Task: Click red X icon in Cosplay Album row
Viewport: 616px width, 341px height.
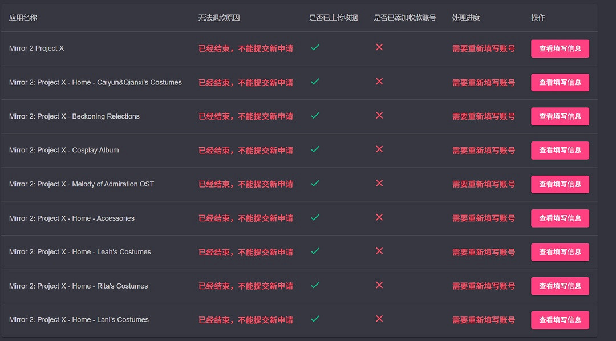Action: [x=379, y=149]
